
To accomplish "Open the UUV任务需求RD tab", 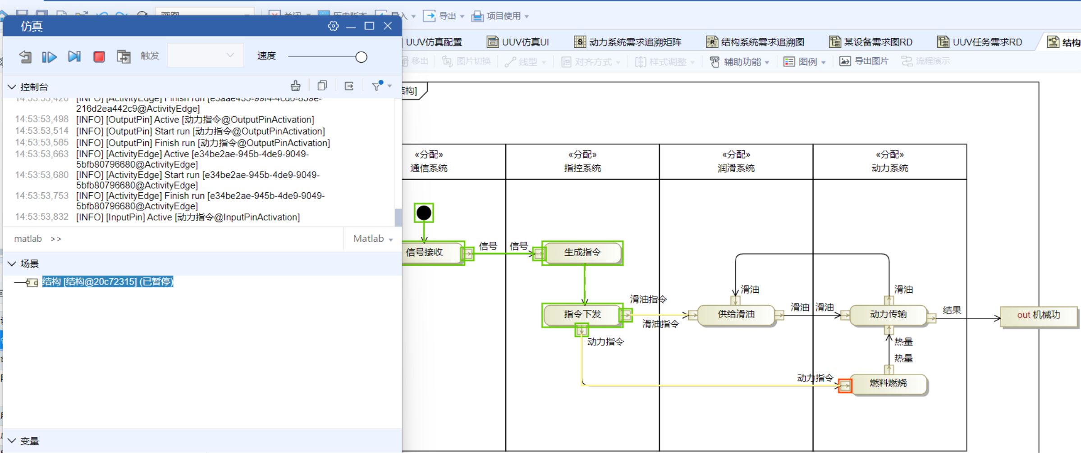I will (x=980, y=42).
